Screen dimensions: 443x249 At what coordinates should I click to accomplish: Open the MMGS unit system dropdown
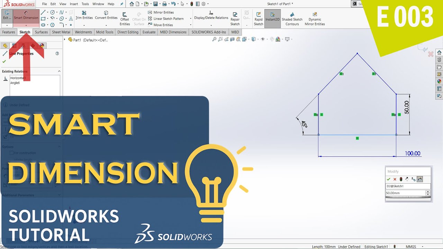click(423, 247)
